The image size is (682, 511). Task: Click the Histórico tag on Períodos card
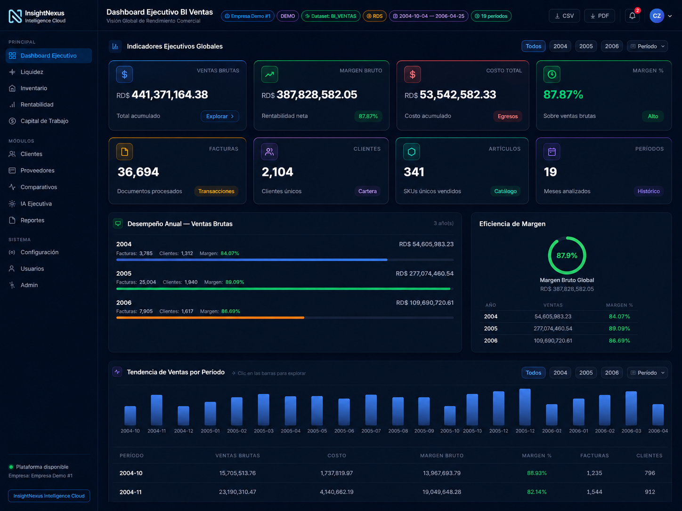tap(649, 191)
